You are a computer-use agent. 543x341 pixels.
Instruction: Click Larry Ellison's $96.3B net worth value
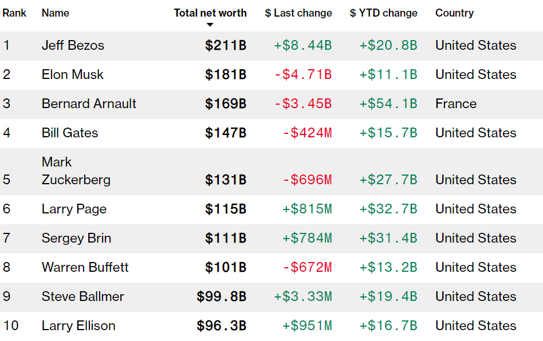[x=222, y=326]
